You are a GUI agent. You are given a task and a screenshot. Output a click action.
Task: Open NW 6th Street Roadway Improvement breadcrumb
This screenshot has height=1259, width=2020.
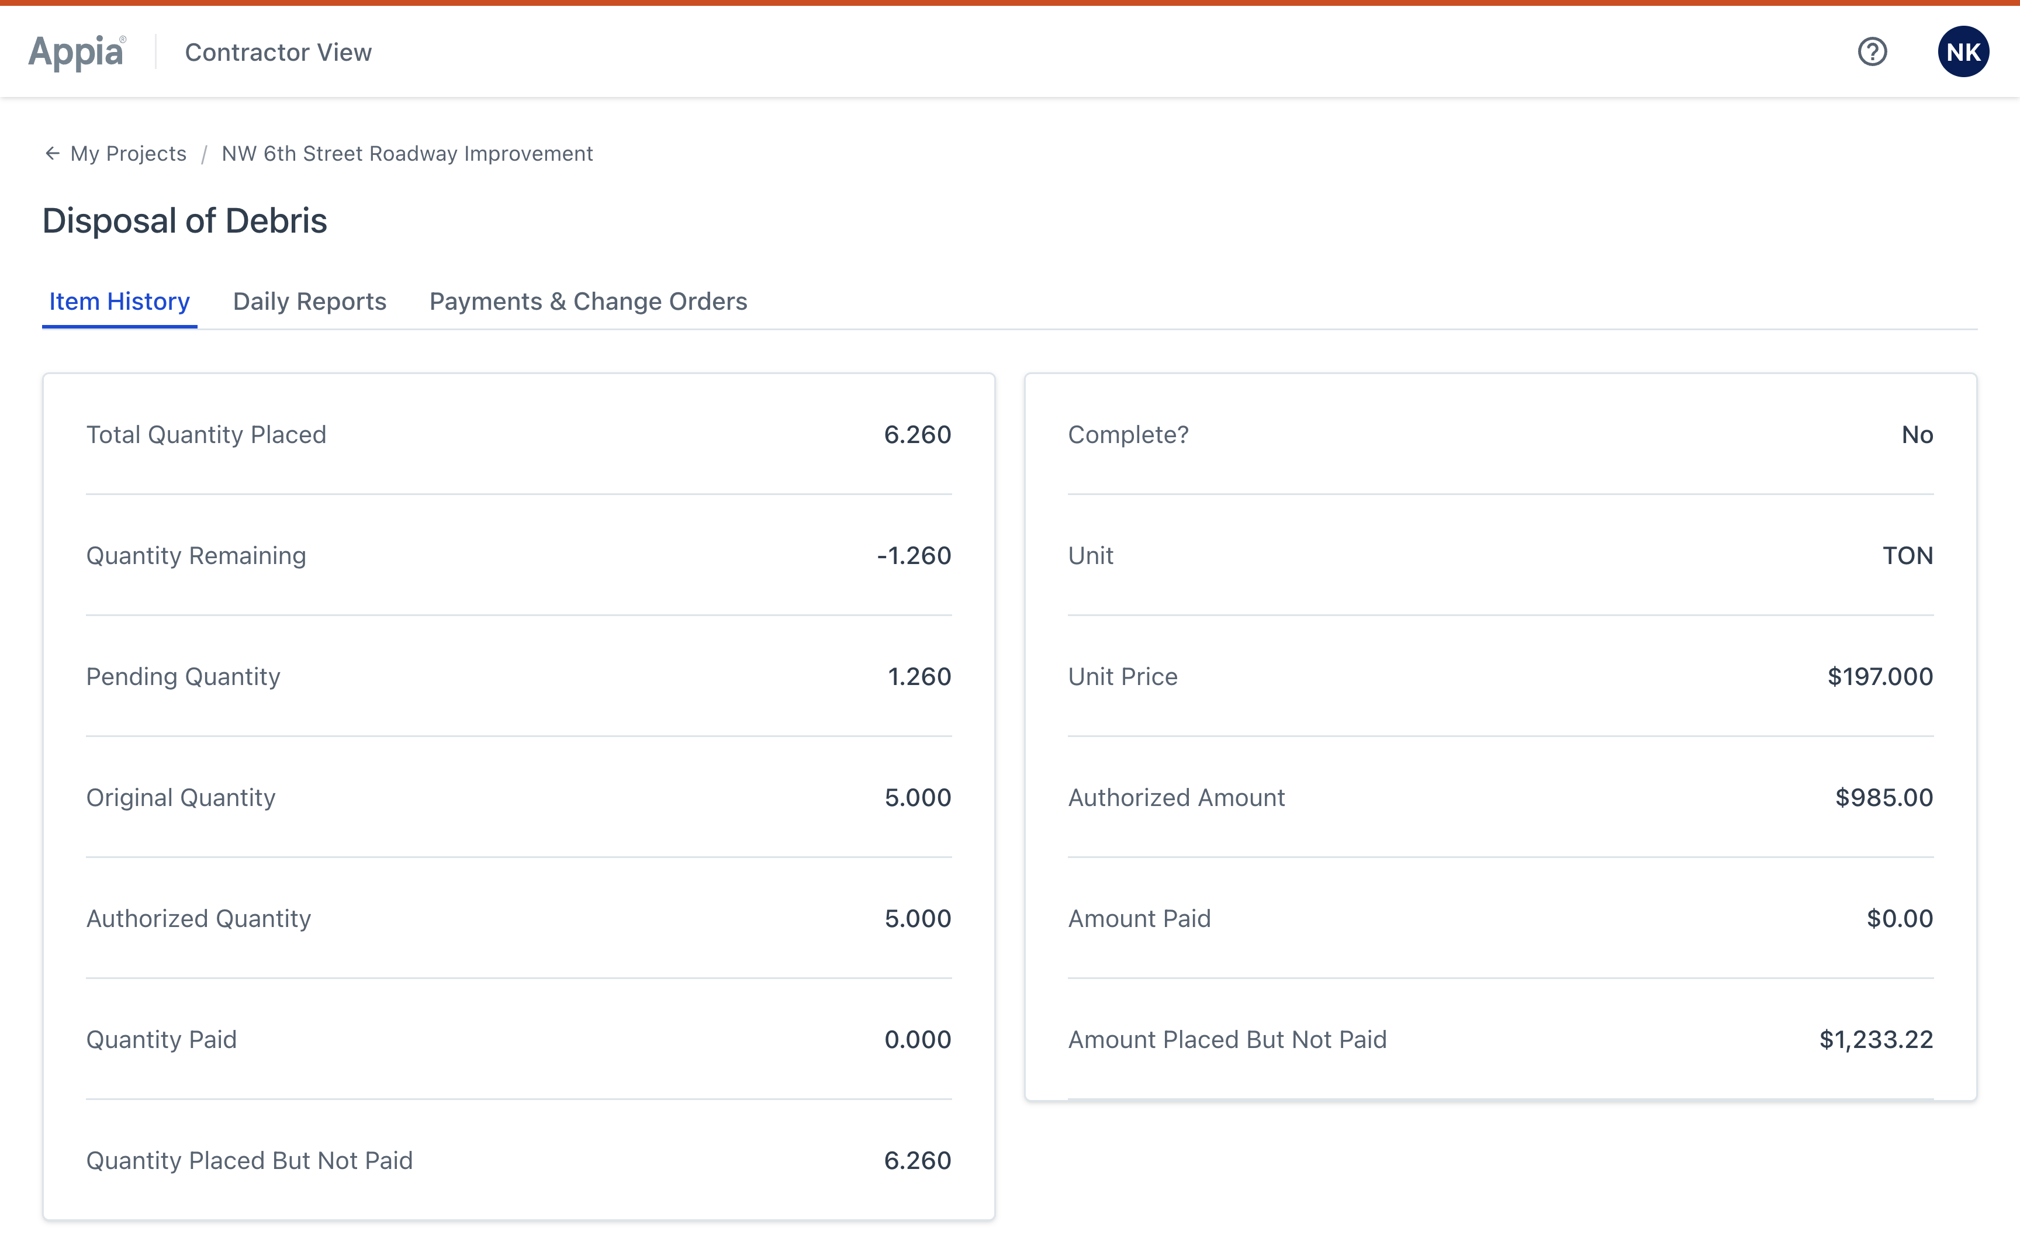click(407, 153)
